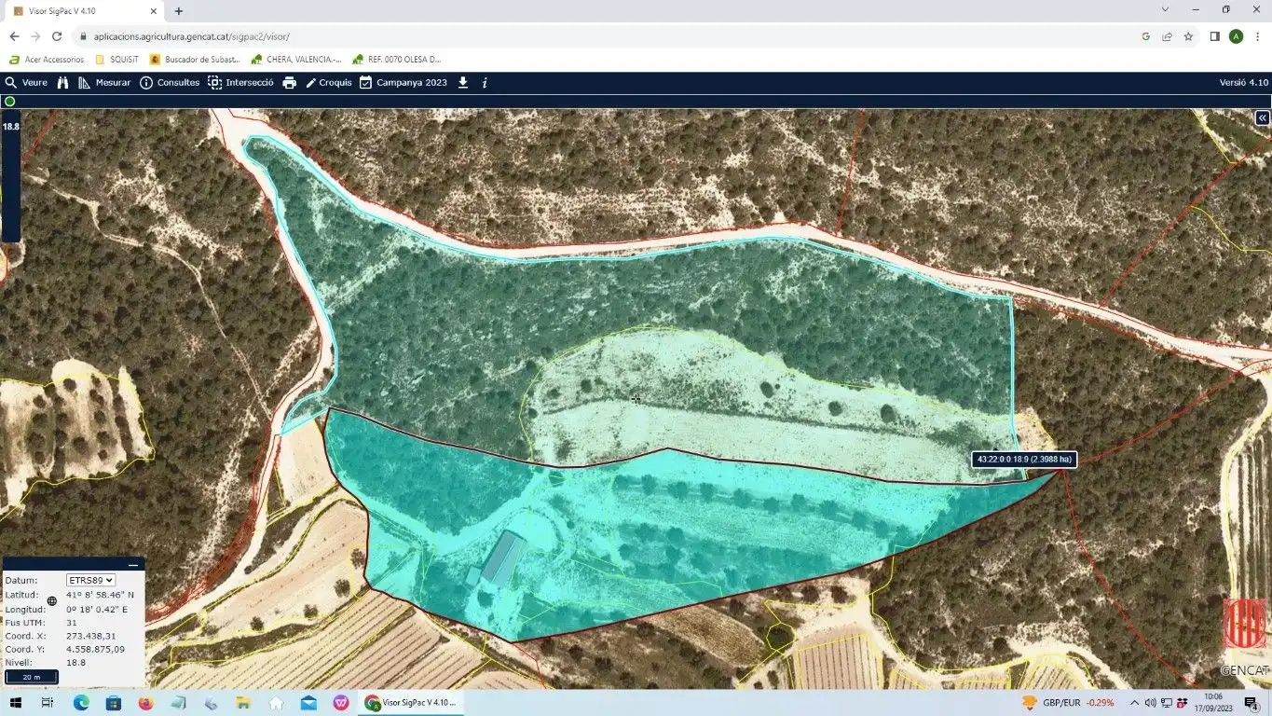The image size is (1272, 716).
Task: Go back to the previous page
Action: tap(14, 36)
